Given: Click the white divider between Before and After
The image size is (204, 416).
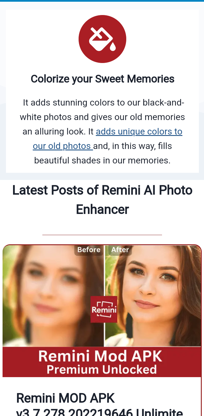Looking at the screenshot, I should click(104, 296).
